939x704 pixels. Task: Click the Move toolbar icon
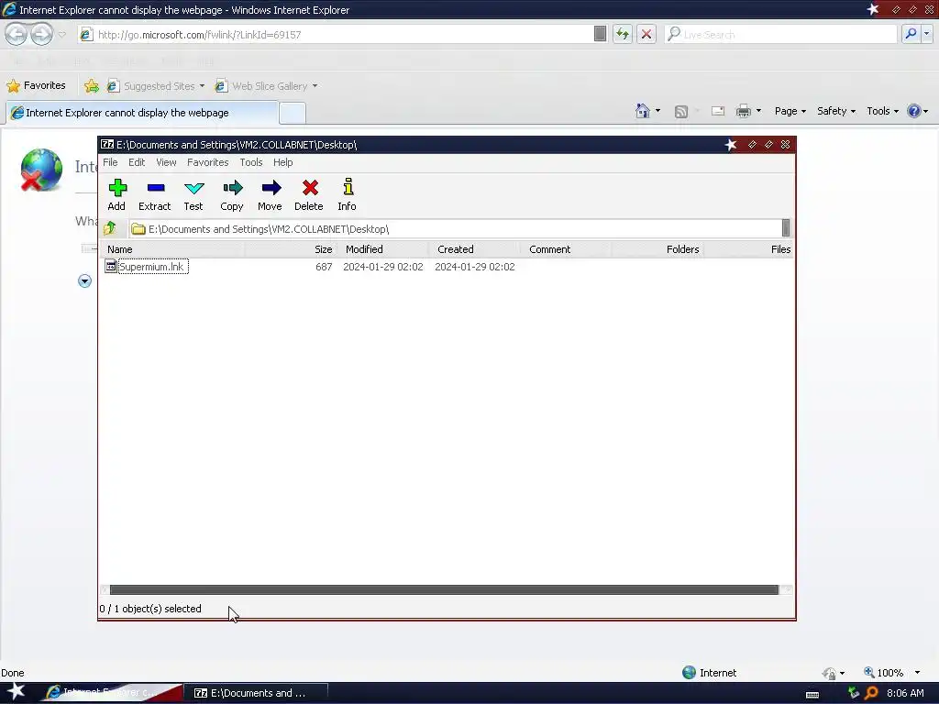click(x=271, y=195)
